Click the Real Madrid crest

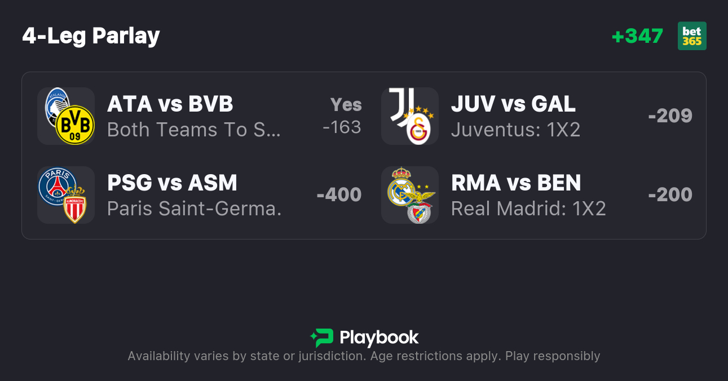(x=401, y=185)
